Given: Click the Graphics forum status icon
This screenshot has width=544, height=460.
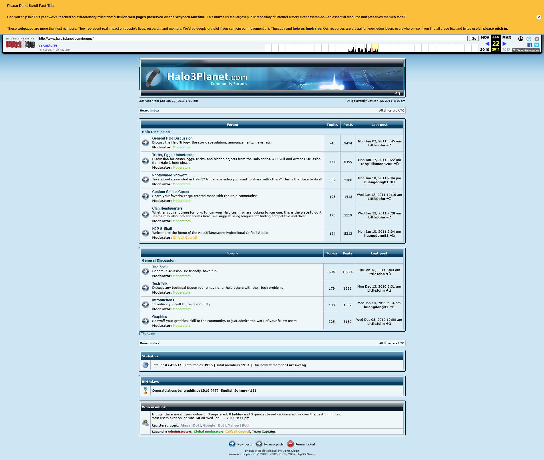Looking at the screenshot, I should click(146, 321).
